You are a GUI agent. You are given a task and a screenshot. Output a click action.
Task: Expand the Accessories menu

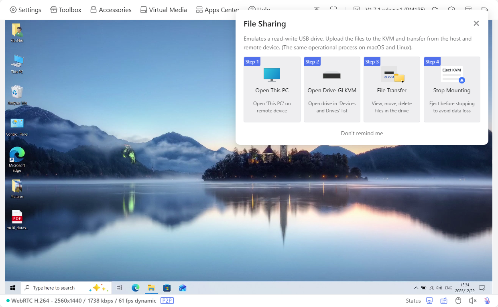pyautogui.click(x=110, y=9)
